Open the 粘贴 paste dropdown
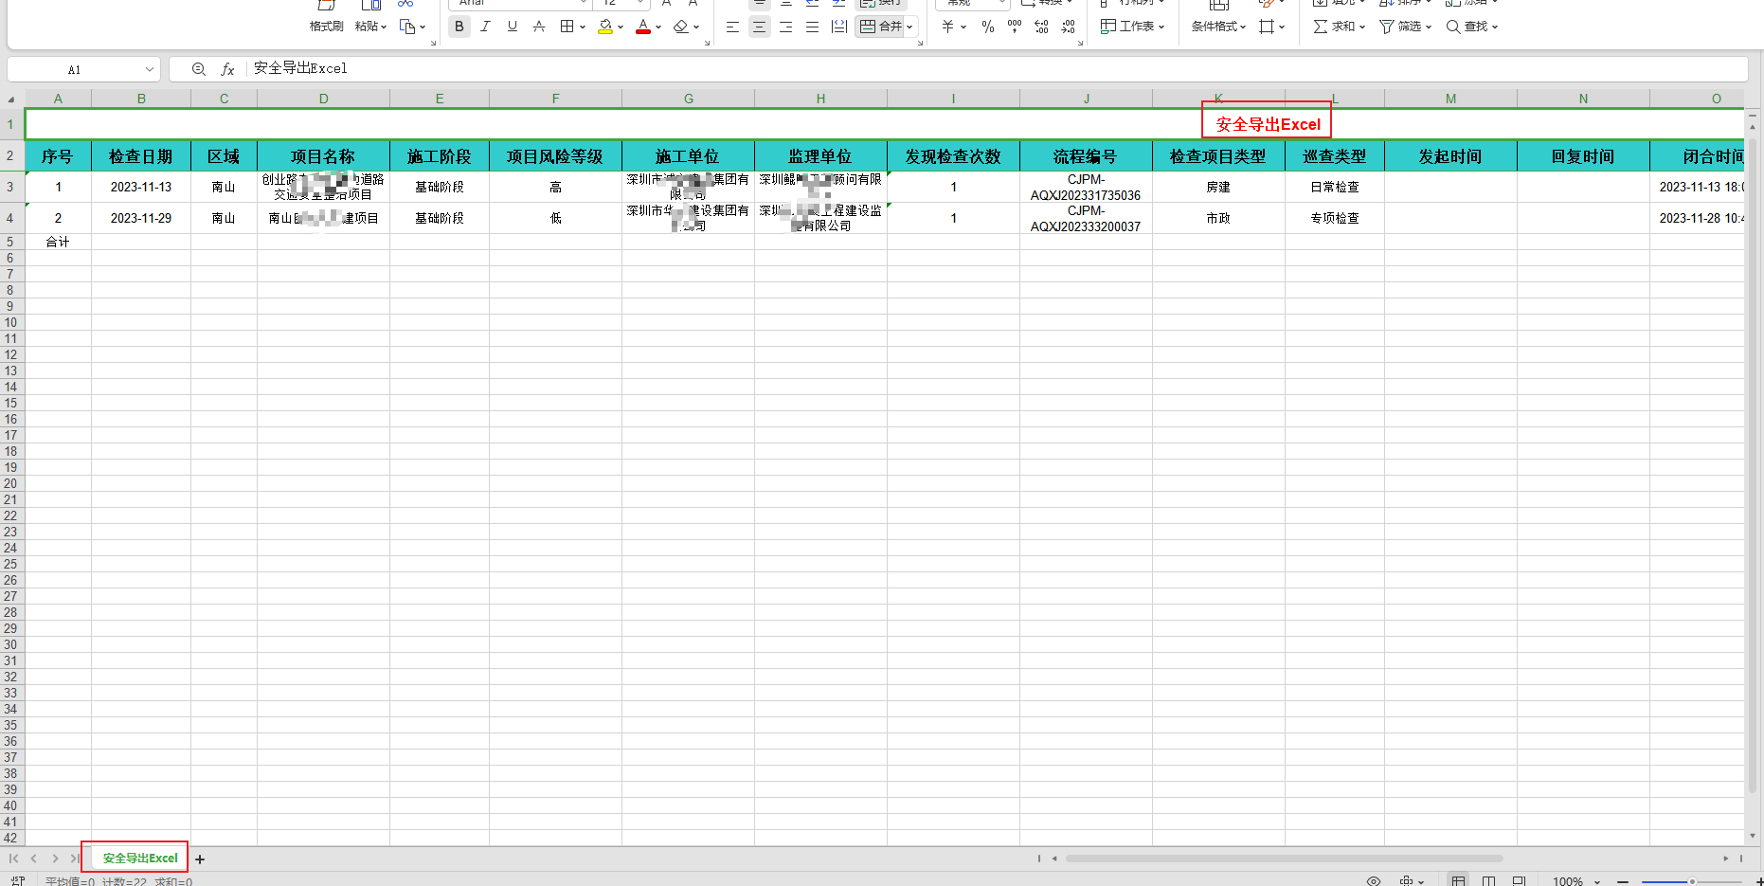 (370, 27)
